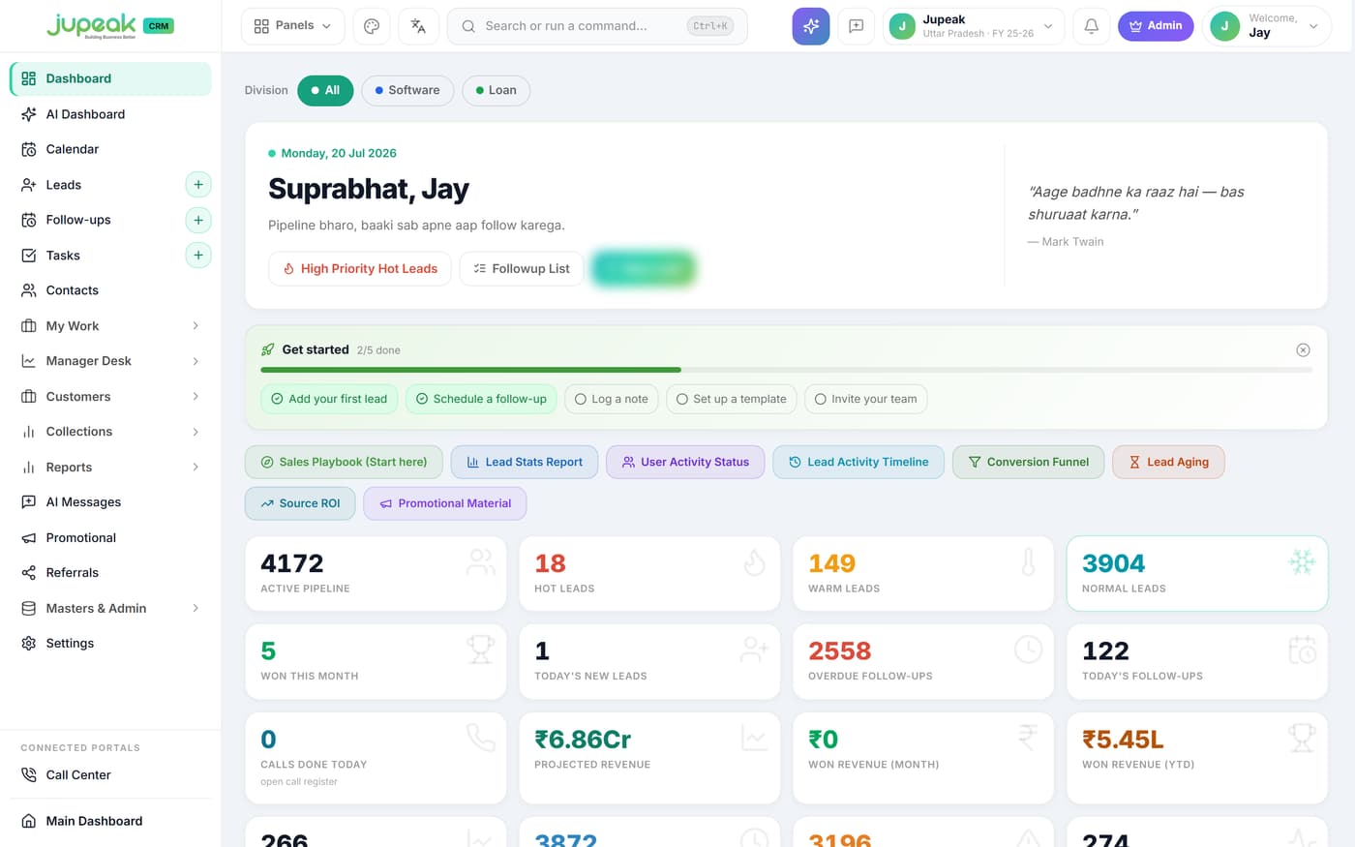Expand the My Work sidebar section
The height and width of the screenshot is (847, 1355).
point(110,326)
